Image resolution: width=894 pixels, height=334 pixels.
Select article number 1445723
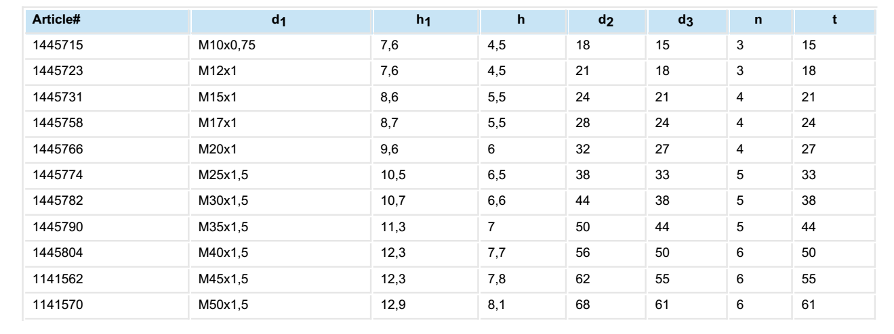coord(57,72)
